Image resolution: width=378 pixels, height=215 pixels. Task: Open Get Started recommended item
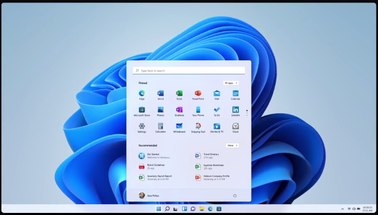click(154, 156)
